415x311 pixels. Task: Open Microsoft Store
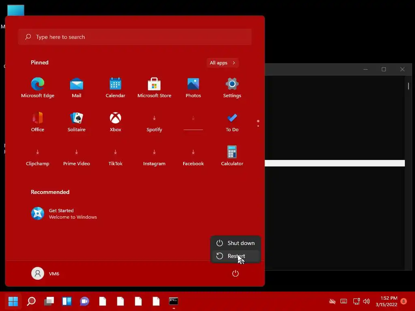tap(154, 88)
